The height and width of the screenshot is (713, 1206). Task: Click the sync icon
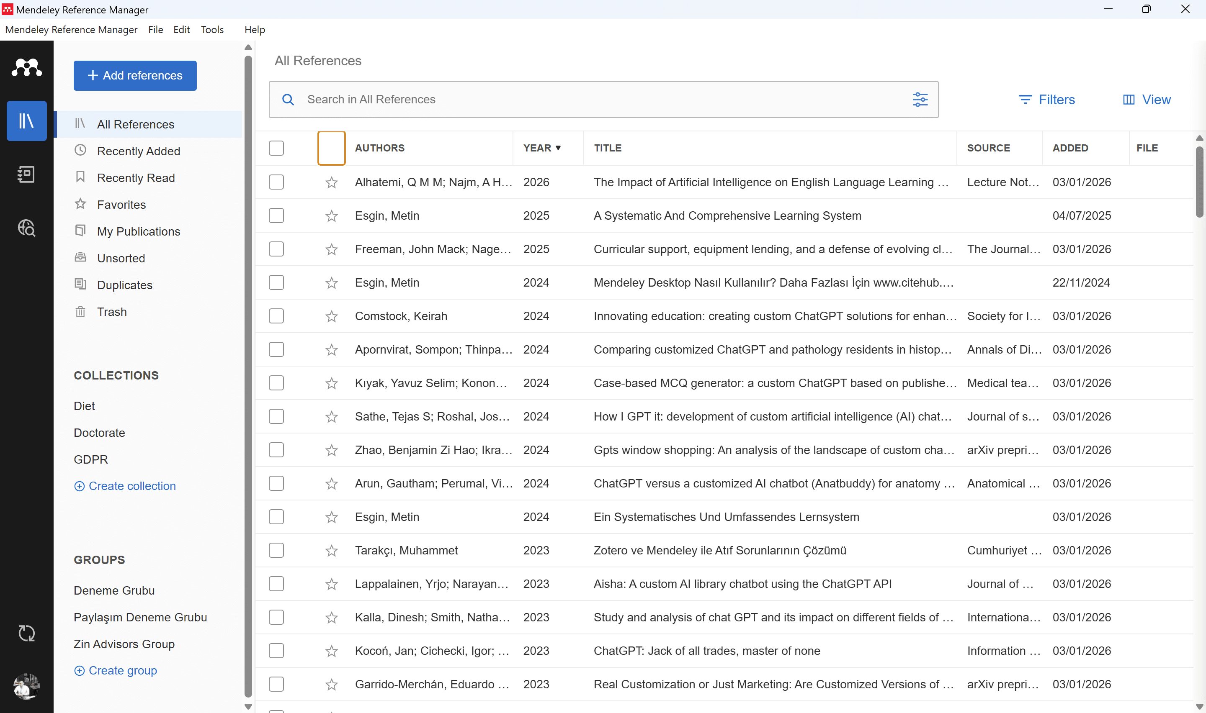point(26,633)
